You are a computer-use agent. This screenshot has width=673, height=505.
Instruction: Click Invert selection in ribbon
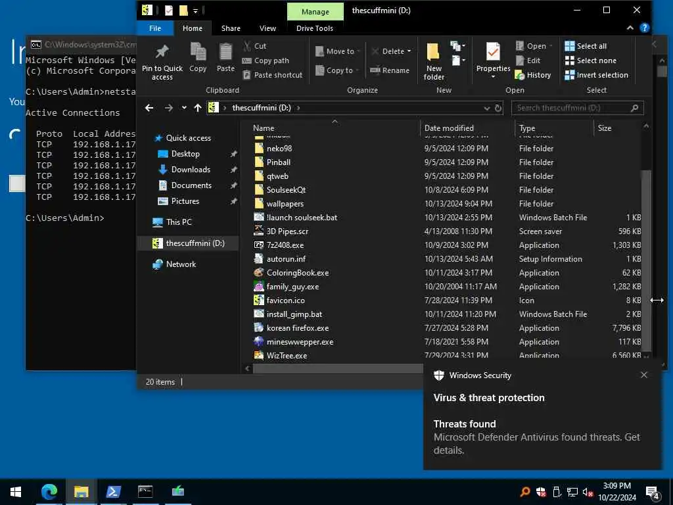pos(596,75)
